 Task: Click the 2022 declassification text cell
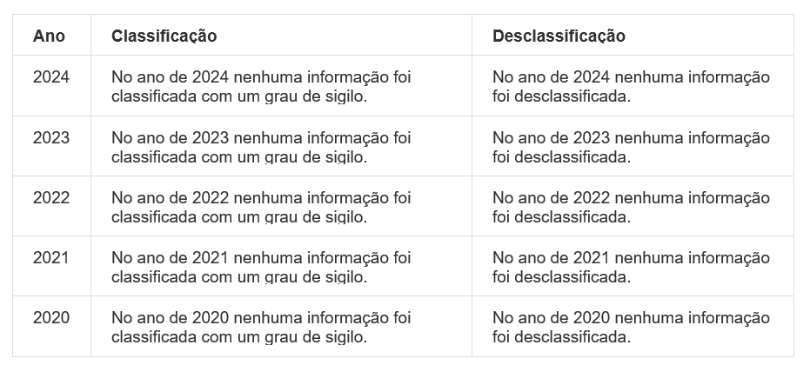click(x=631, y=207)
